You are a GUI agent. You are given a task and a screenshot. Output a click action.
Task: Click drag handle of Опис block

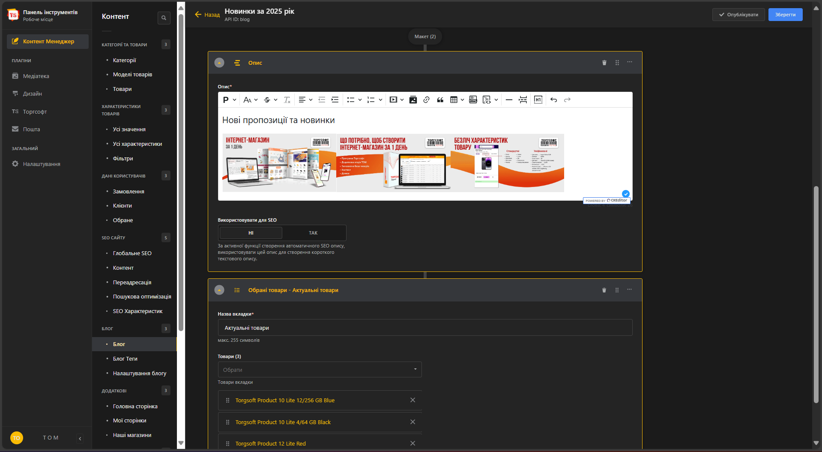(617, 63)
